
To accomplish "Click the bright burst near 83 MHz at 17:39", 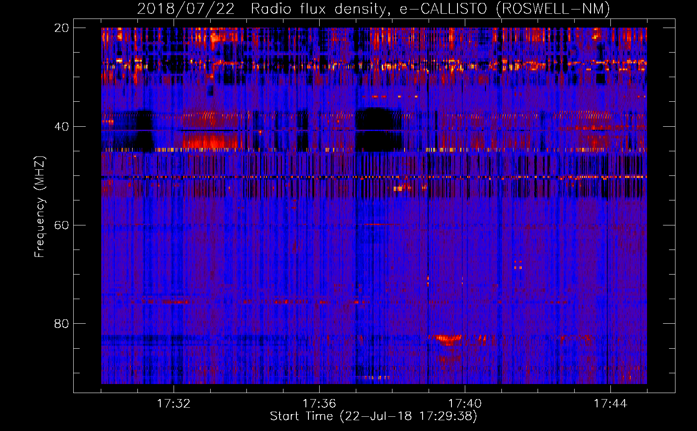I will click(x=448, y=340).
